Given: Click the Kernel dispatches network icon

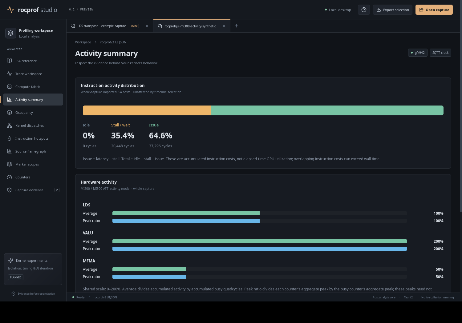Looking at the screenshot, I should tap(10, 126).
